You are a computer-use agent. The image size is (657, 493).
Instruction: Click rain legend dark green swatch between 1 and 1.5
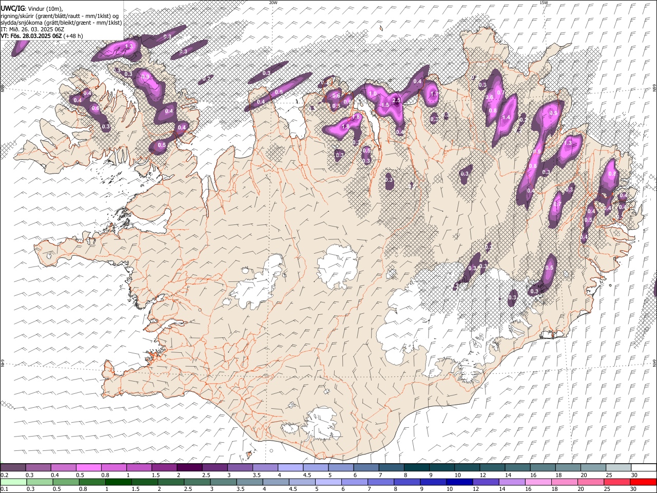click(119, 482)
